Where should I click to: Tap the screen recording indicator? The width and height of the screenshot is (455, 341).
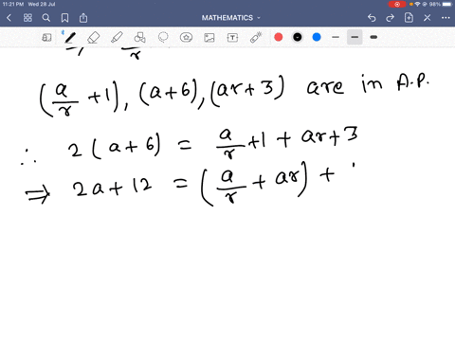point(397,4)
